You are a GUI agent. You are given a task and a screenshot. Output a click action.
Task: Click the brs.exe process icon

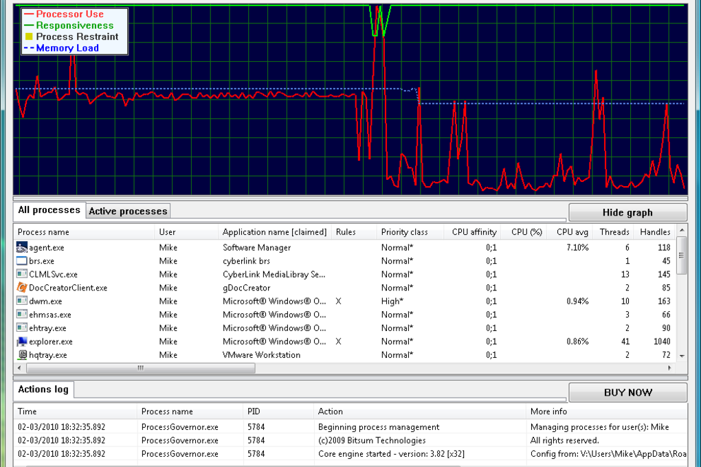tap(21, 260)
